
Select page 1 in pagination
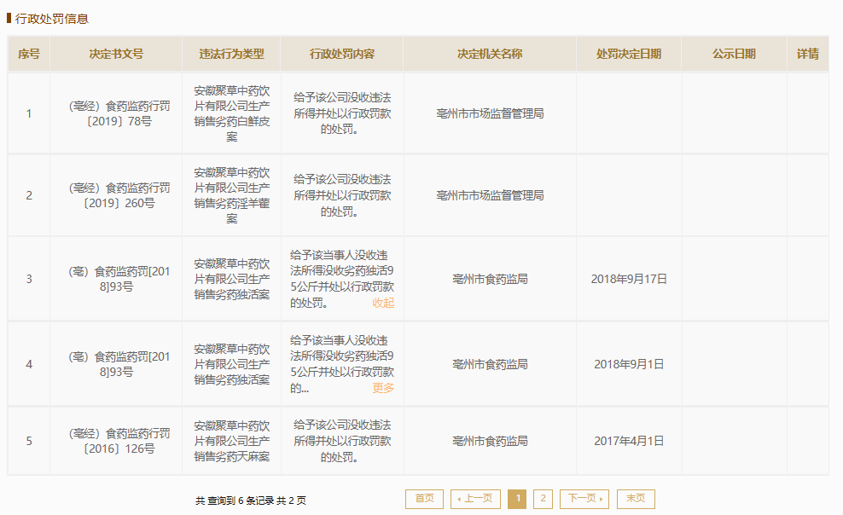click(517, 499)
